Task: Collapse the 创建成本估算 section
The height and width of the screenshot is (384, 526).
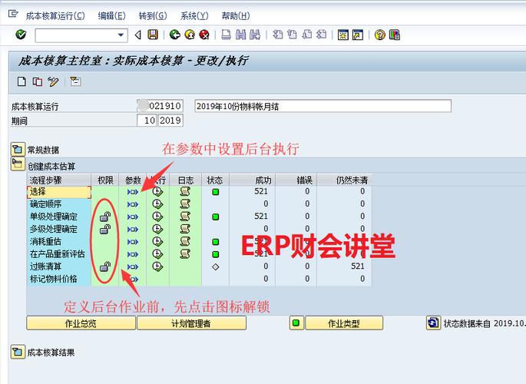Action: click(18, 164)
